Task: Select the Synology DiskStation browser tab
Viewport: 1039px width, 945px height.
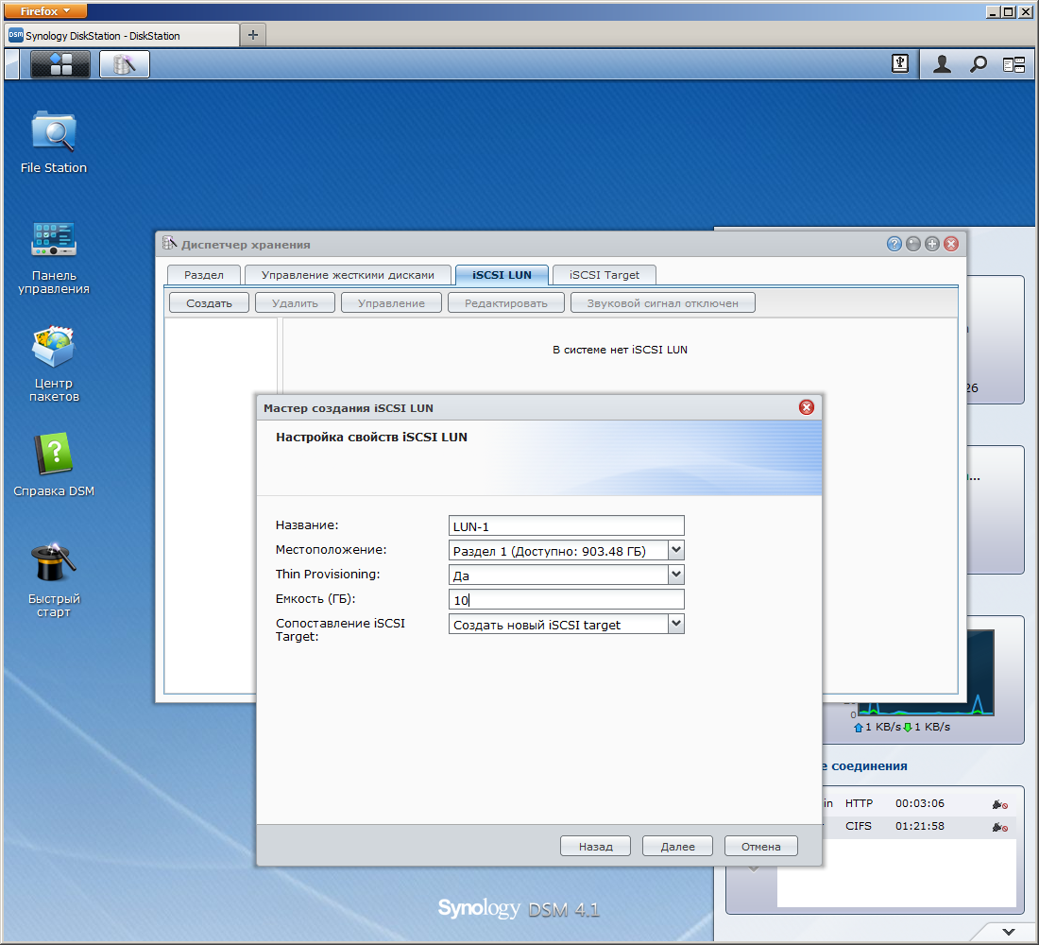Action: [122, 36]
